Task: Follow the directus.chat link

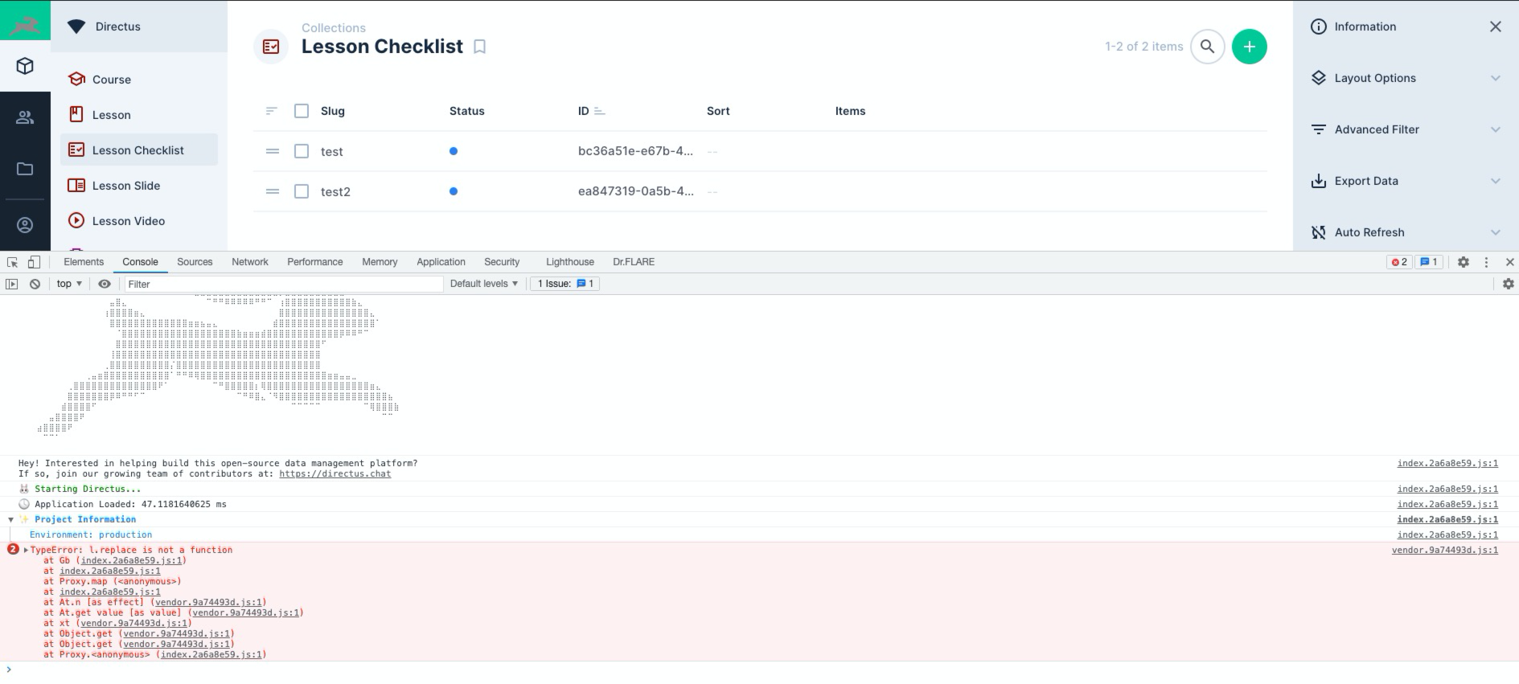Action: [x=335, y=474]
